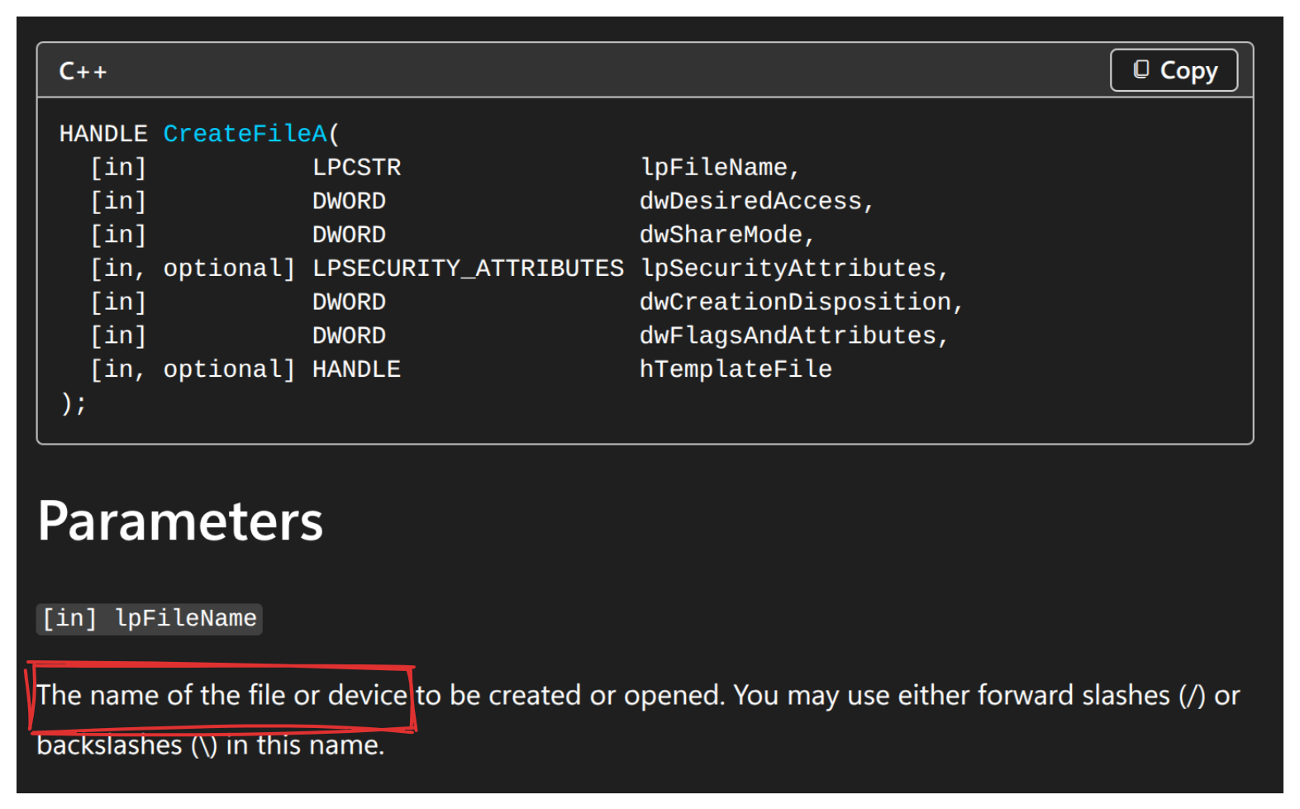Click the hTemplateFile parameter in the code
This screenshot has width=1300, height=809.
pos(736,369)
